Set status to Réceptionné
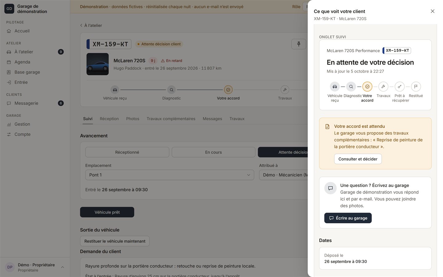Screen dimensions: 443x277 tap(127, 152)
